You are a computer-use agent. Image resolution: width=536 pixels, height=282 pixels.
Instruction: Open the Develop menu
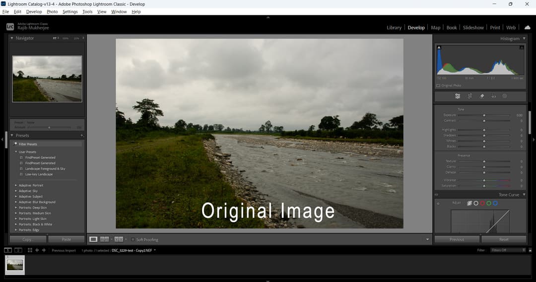click(x=34, y=11)
